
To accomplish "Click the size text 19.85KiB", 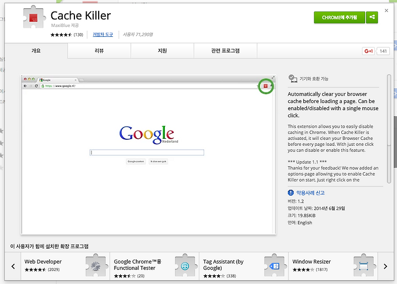I will click(x=307, y=216).
